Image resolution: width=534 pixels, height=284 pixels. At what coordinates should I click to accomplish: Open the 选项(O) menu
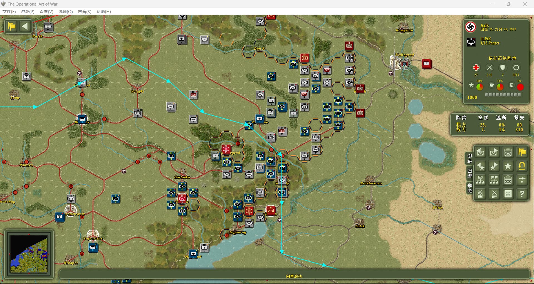click(x=65, y=11)
